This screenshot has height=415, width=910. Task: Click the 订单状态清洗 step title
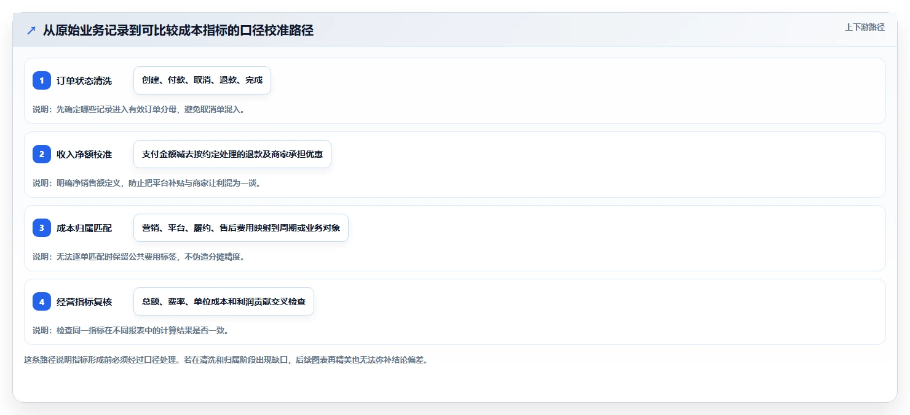pos(84,80)
